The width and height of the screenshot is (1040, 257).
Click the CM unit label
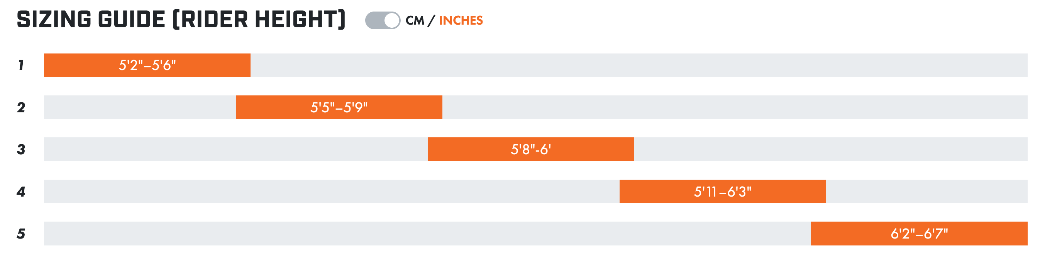415,20
